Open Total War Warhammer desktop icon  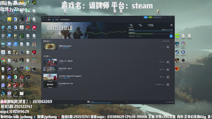pos(15,70)
